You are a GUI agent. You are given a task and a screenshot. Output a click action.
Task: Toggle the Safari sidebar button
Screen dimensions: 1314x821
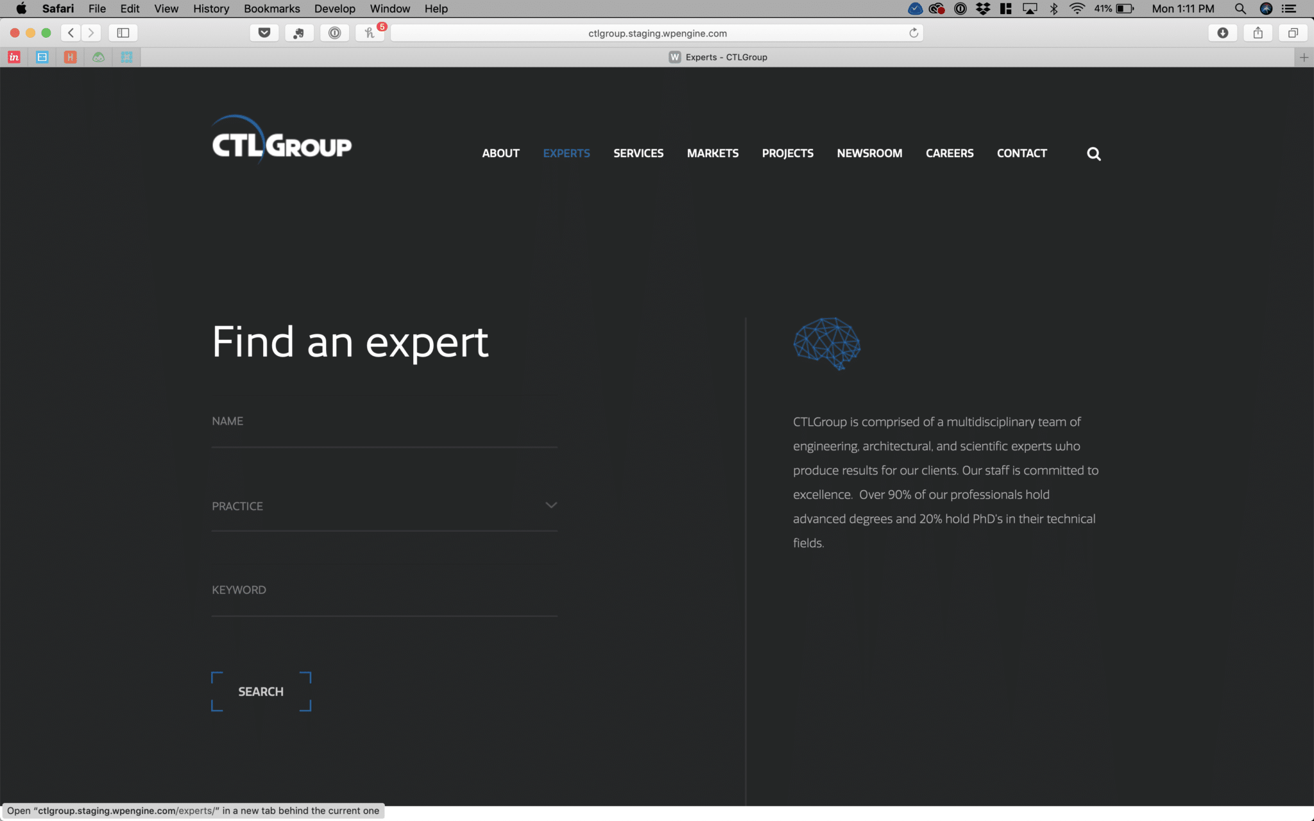(x=123, y=33)
